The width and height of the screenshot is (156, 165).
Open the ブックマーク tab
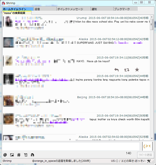(125, 9)
